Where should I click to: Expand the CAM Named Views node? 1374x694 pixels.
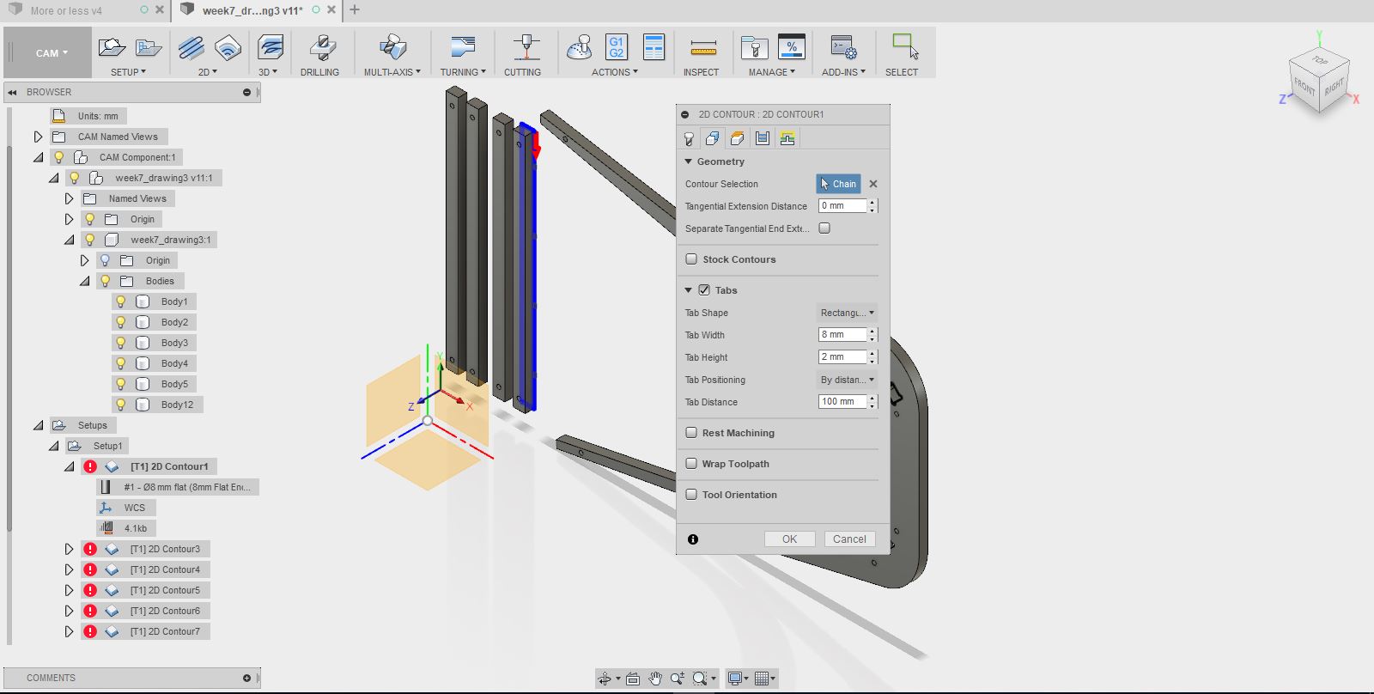click(x=38, y=137)
